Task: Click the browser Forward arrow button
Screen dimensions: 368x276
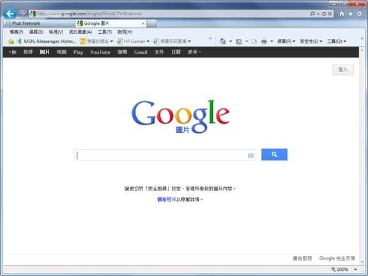Action: point(22,13)
